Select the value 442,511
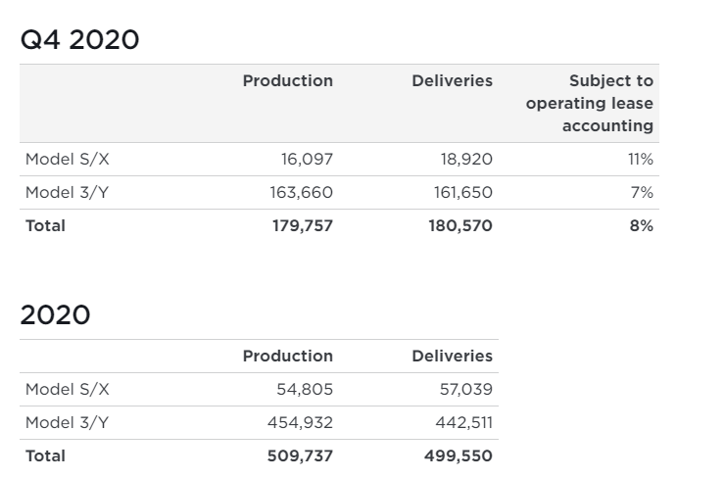This screenshot has width=725, height=478. (x=464, y=422)
